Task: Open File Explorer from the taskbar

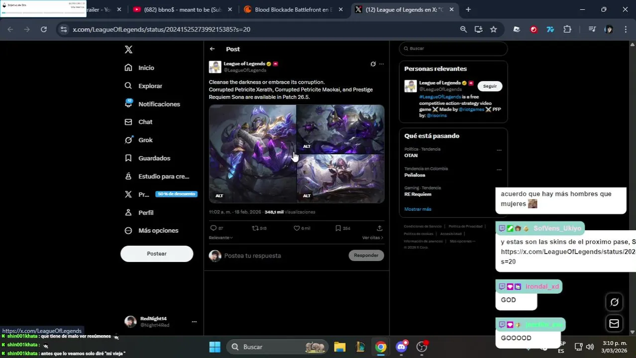Action: pyautogui.click(x=340, y=347)
